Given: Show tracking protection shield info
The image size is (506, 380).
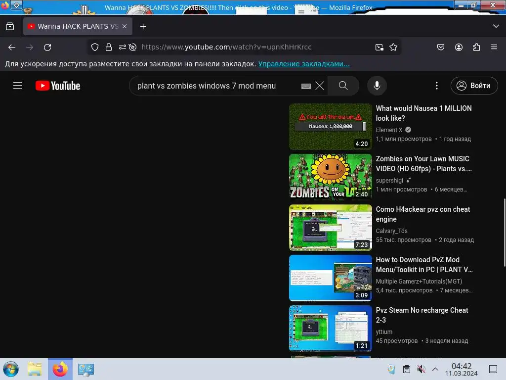Looking at the screenshot, I should click(95, 47).
